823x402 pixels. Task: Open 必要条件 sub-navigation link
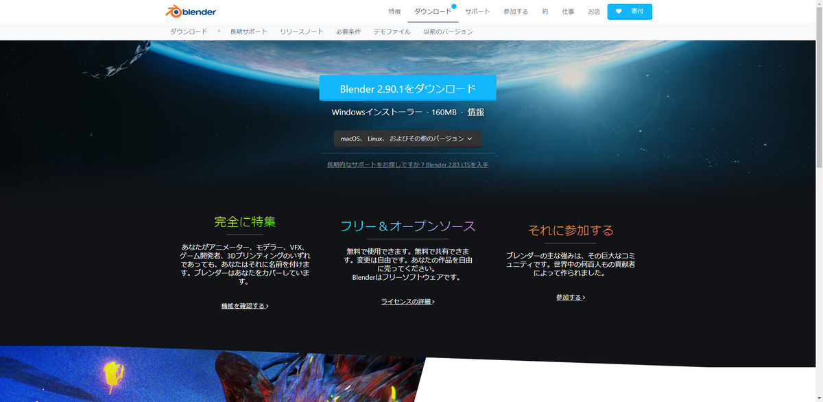tap(348, 32)
